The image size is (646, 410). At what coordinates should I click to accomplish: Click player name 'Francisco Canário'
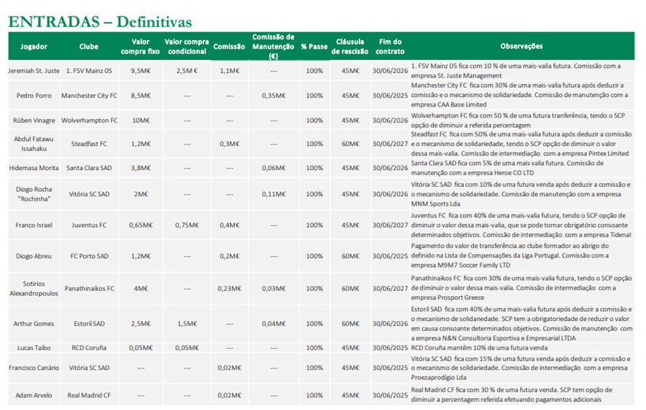(x=34, y=368)
